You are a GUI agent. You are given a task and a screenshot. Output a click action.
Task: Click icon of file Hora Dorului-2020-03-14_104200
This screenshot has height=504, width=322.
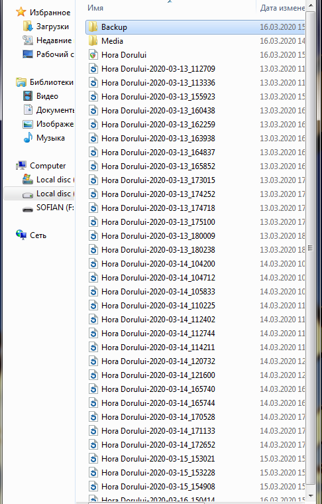(x=93, y=264)
